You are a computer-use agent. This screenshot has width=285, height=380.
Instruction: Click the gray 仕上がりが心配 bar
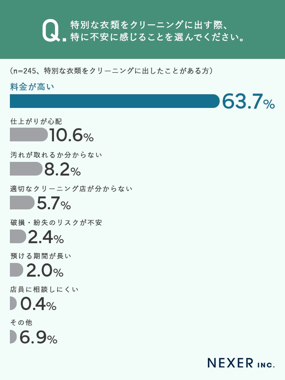(x=28, y=135)
